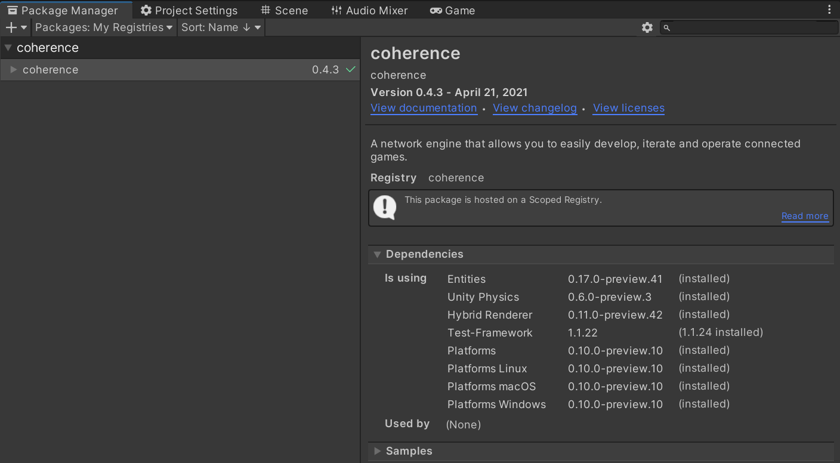Open the View licenses link

pyautogui.click(x=629, y=108)
